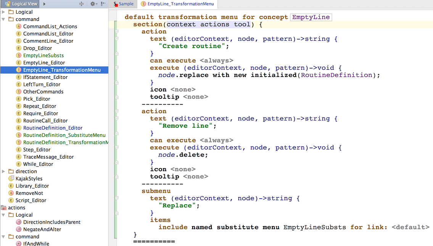The height and width of the screenshot is (246, 433).
Task: Click the IfAndWhile intention icon
Action: point(19,244)
